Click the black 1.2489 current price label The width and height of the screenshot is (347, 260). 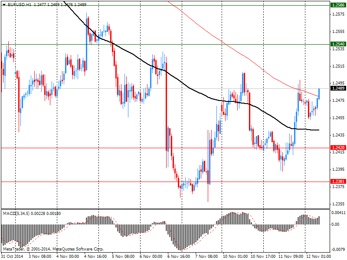pos(338,88)
